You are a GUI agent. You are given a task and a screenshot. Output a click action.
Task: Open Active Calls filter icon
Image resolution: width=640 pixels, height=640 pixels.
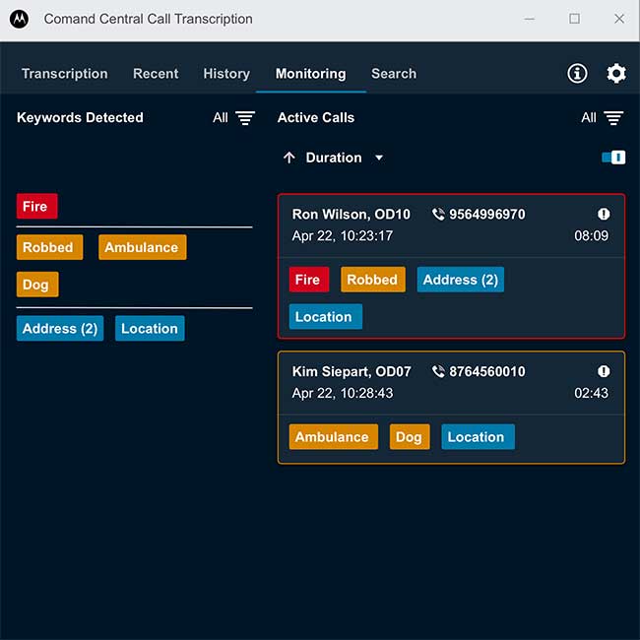tap(613, 118)
